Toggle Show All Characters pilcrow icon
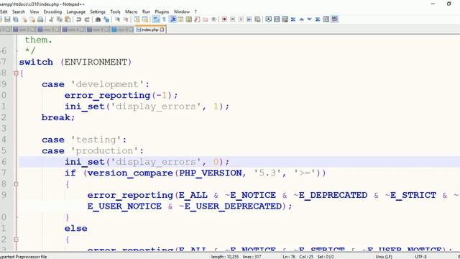 point(165,19)
